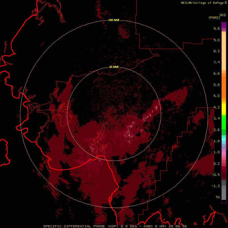Click the -0.5 legend value
Image resolution: width=228 pixels, height=228 pixels.
click(x=216, y=175)
